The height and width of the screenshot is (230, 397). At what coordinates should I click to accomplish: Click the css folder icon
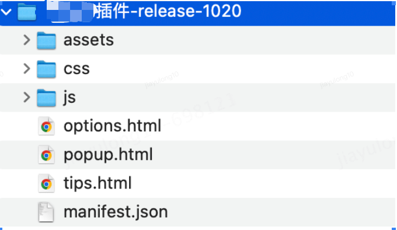[x=46, y=69]
